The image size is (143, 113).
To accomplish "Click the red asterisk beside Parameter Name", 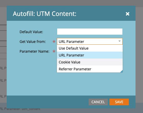I will 54,51.
